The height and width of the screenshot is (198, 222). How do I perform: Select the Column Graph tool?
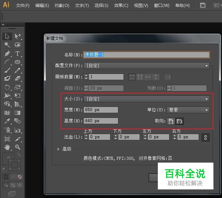click(17, 130)
